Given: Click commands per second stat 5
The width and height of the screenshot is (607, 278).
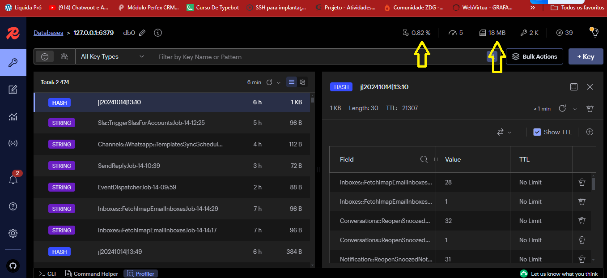Looking at the screenshot, I should click(456, 33).
